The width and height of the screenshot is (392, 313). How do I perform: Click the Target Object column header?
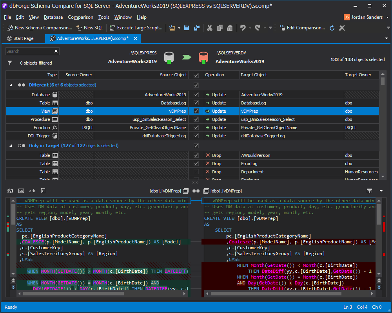[x=292, y=75]
